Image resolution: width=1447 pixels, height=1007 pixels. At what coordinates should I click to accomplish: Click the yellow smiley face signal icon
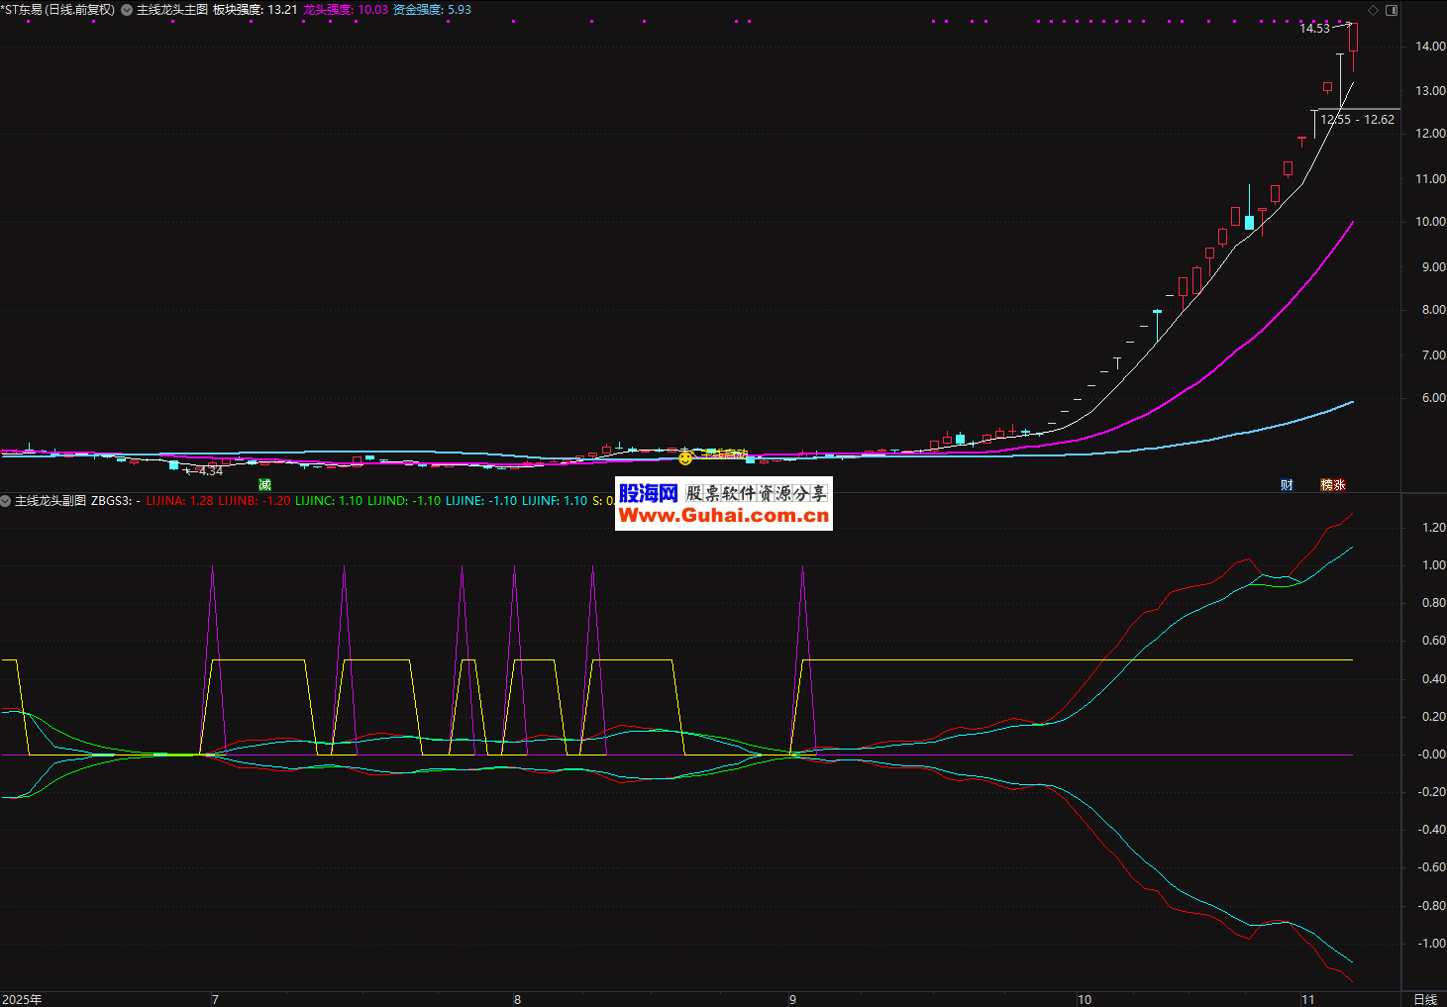685,457
